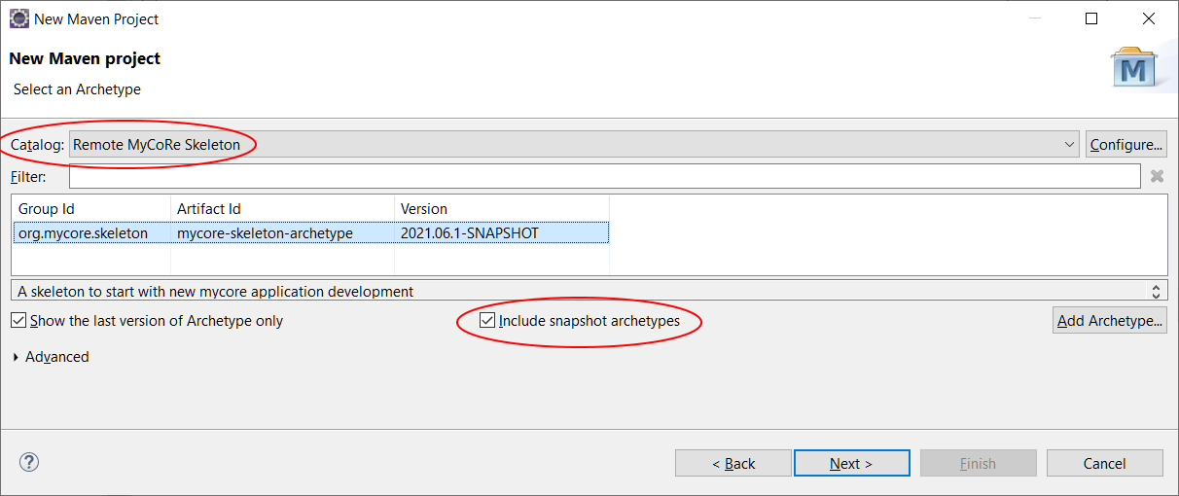Image resolution: width=1179 pixels, height=496 pixels.
Task: Sort by Group Id column header
Action: [91, 209]
